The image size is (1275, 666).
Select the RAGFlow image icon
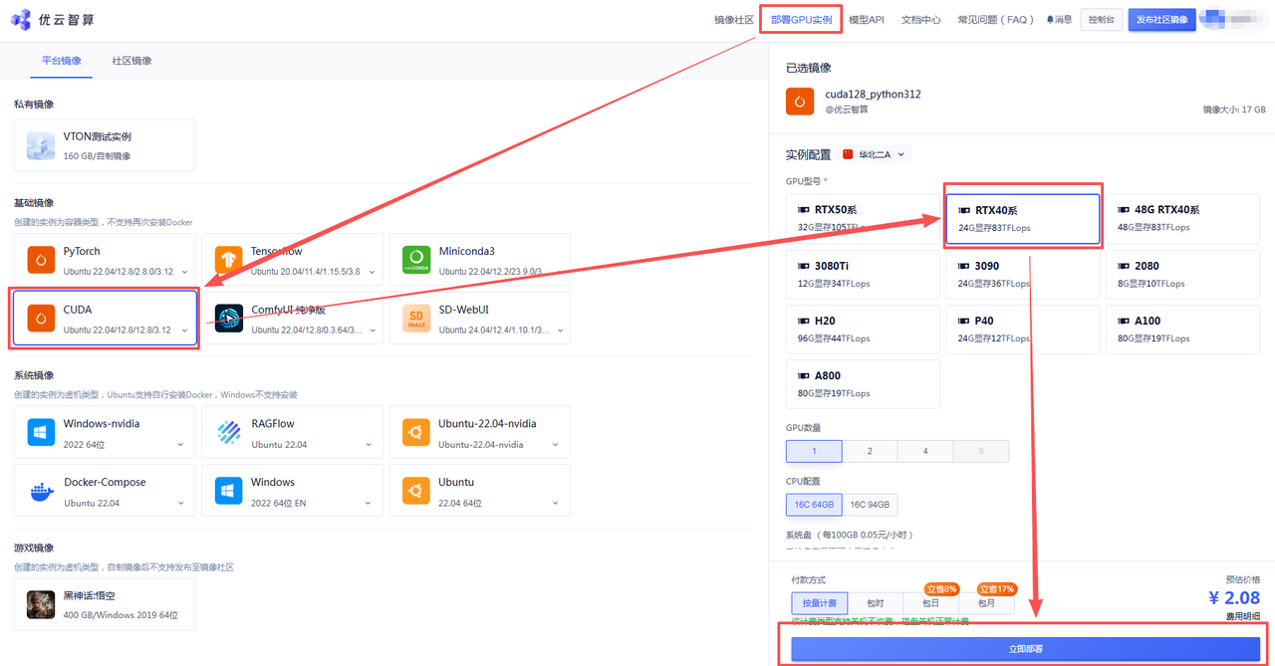point(228,432)
